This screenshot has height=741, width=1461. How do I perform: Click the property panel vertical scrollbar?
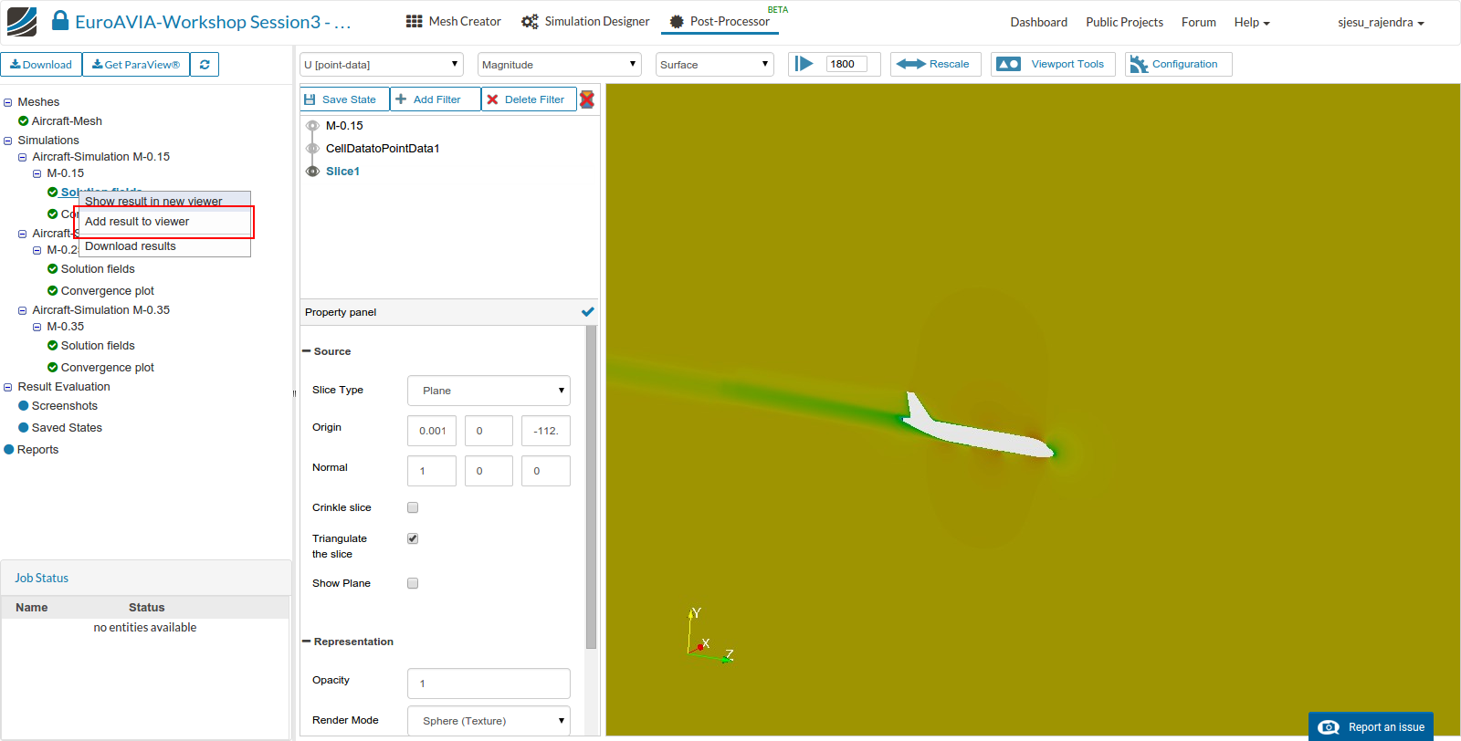tap(591, 486)
